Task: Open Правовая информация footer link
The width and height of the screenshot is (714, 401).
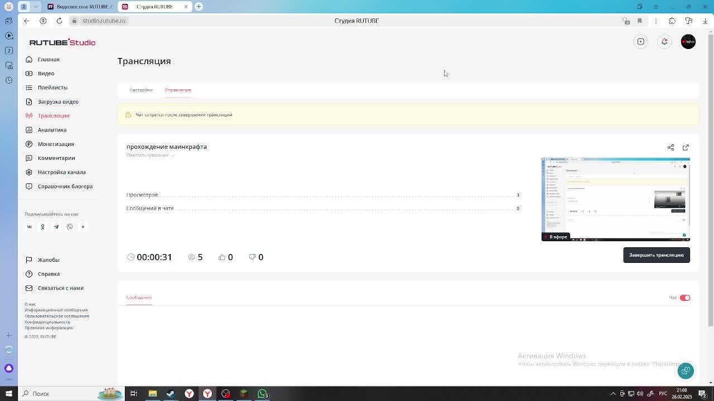Action: click(x=49, y=328)
